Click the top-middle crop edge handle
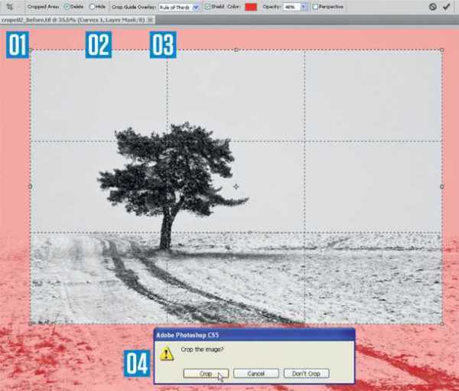The height and width of the screenshot is (391, 459). pos(236,51)
